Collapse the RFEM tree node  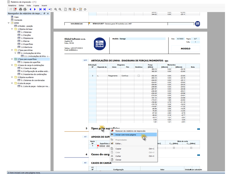coord(9,23)
